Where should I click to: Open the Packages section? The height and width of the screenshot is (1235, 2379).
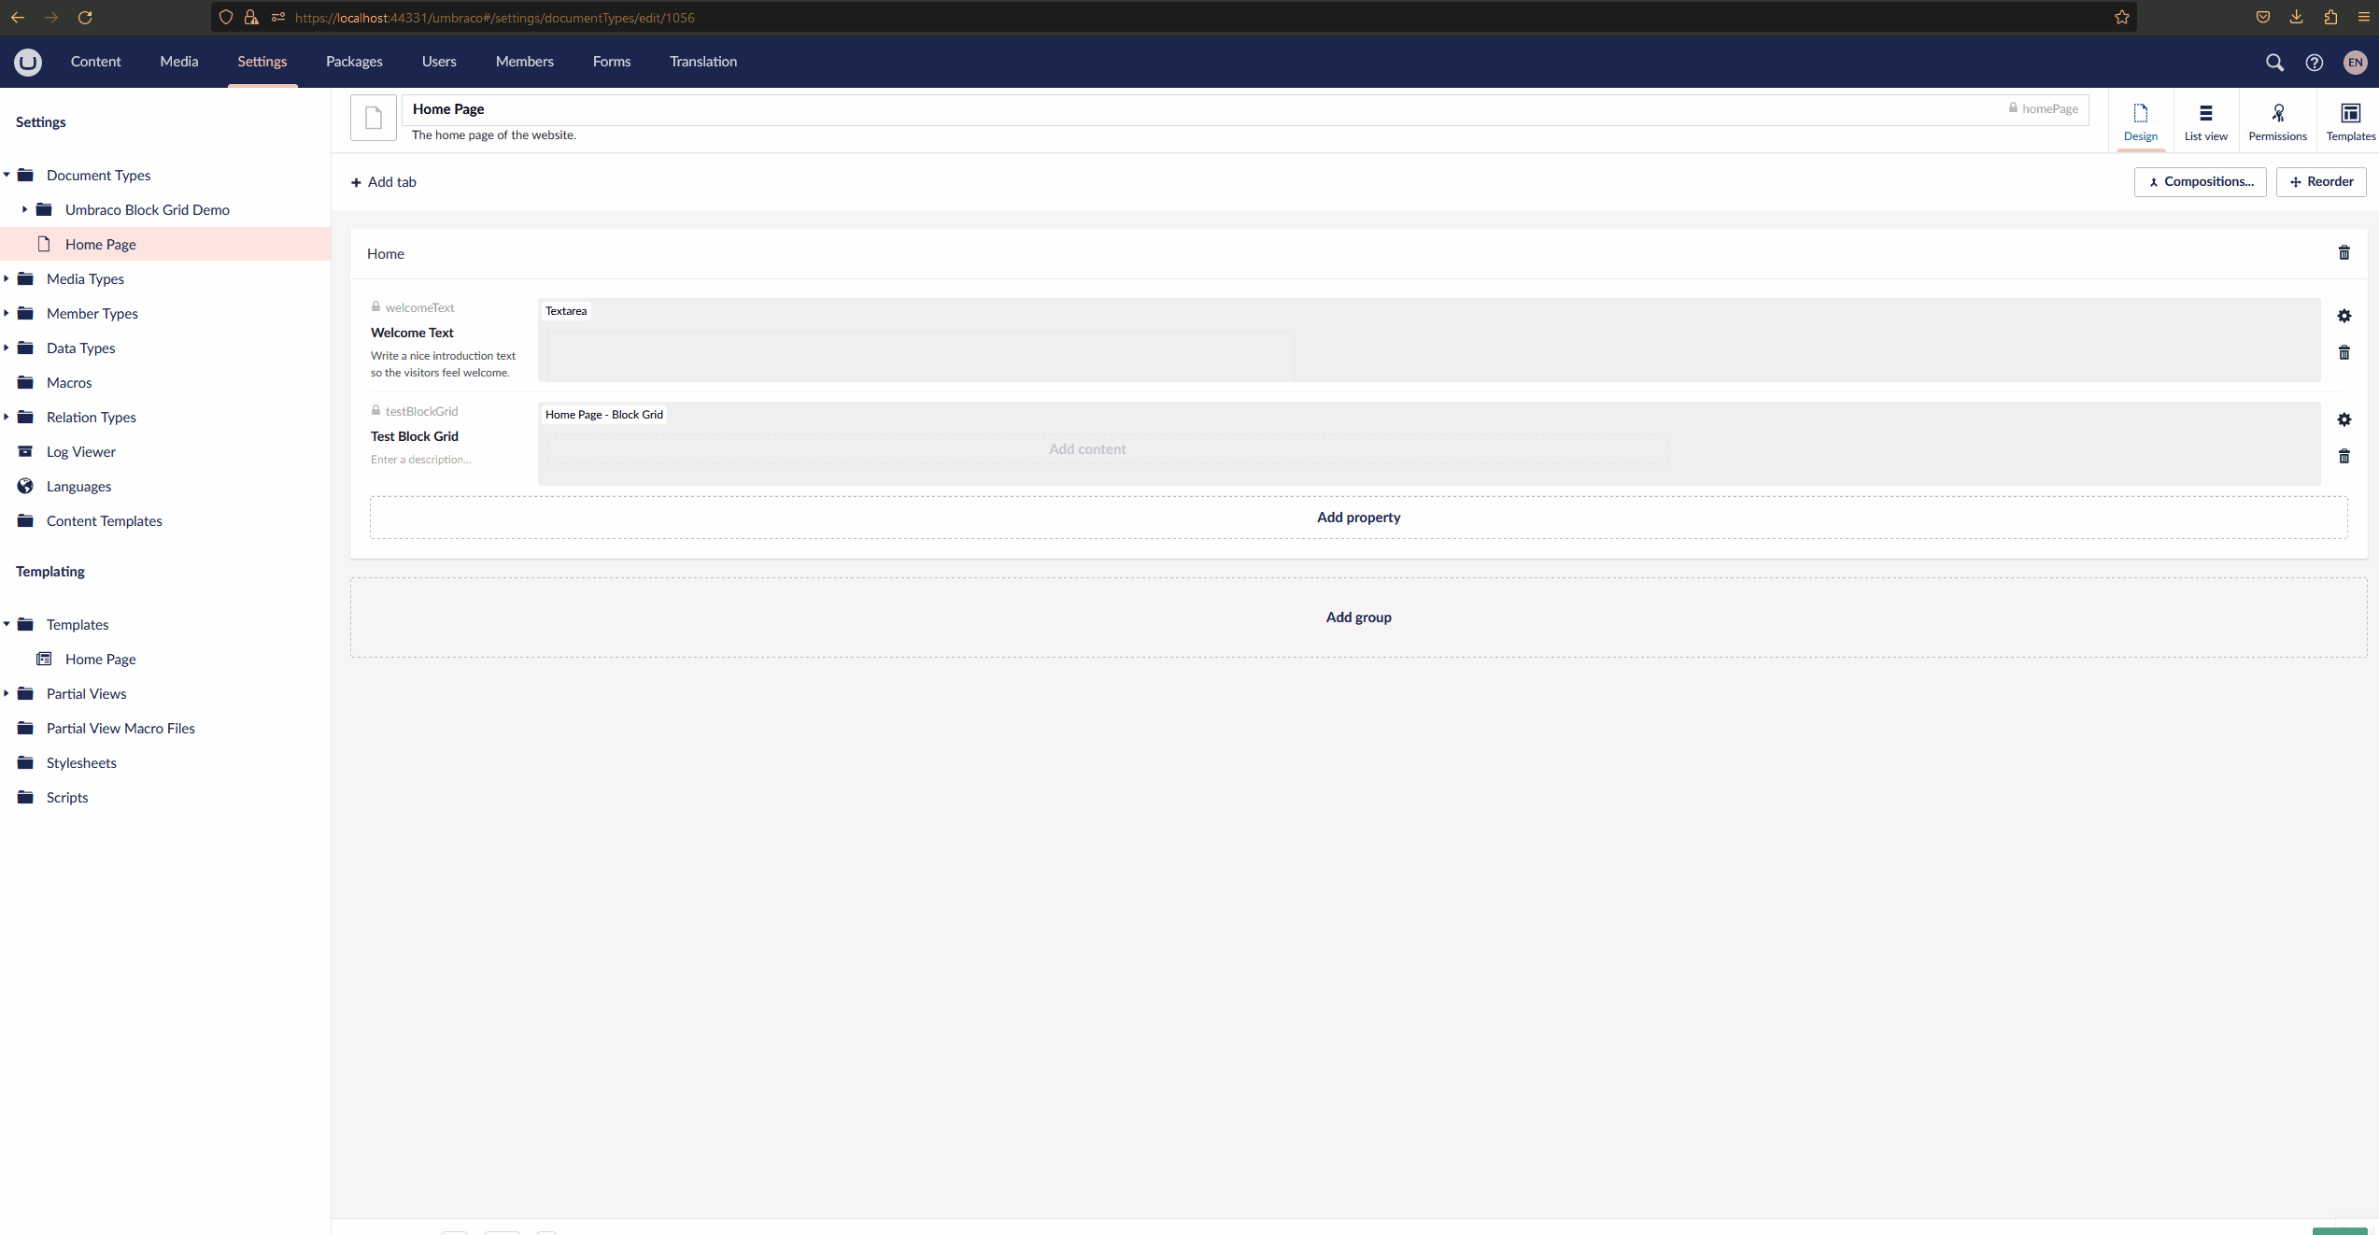click(353, 62)
